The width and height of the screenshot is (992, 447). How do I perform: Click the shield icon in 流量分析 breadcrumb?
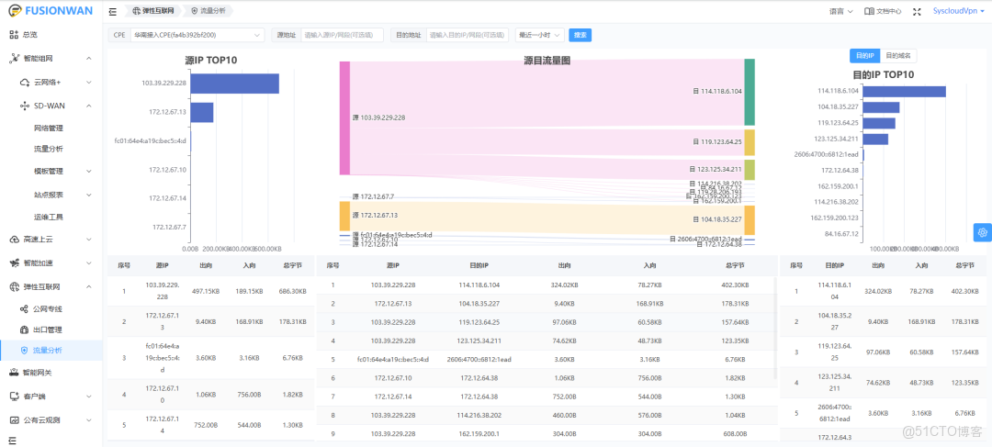194,11
